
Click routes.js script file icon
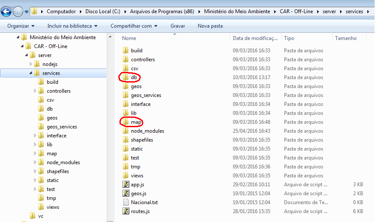(126, 211)
